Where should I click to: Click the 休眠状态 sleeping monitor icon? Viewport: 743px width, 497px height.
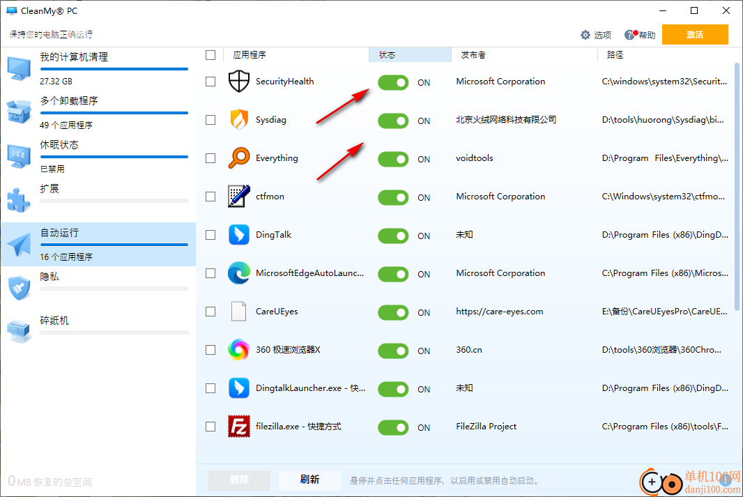click(x=19, y=156)
